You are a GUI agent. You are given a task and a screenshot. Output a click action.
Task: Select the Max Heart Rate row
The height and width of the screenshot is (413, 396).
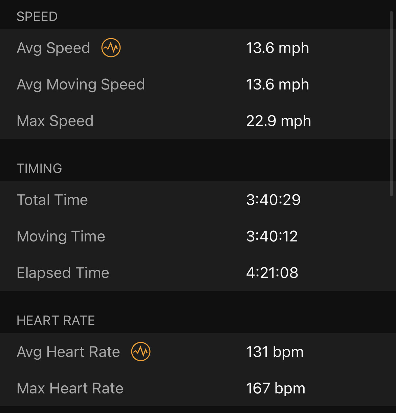pyautogui.click(x=198, y=388)
